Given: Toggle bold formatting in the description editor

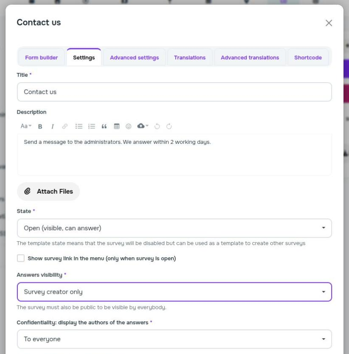Looking at the screenshot, I should (x=40, y=126).
